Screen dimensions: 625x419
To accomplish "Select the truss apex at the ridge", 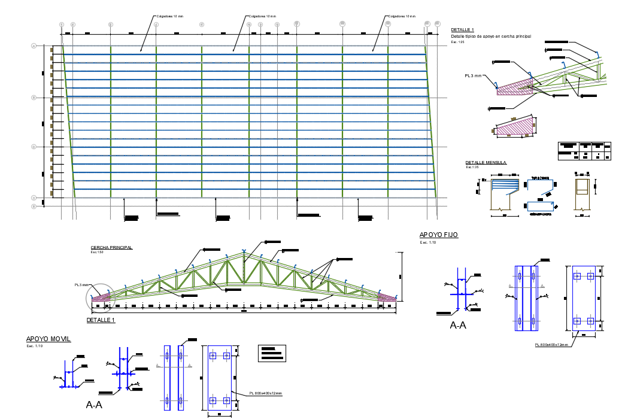I will coord(244,254).
